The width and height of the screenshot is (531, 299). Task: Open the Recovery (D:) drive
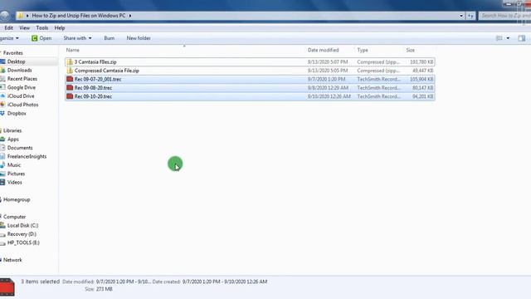point(22,234)
